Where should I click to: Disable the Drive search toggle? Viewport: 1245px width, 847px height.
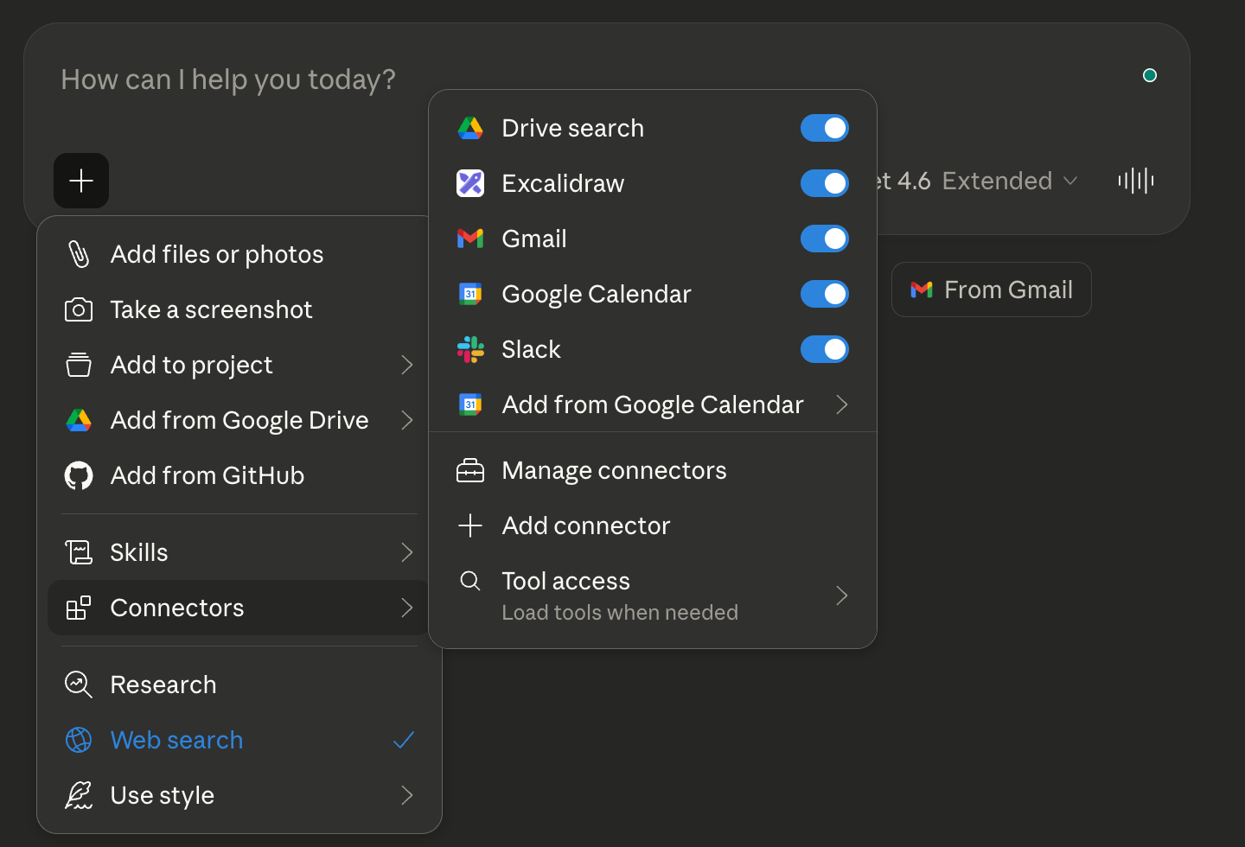[825, 128]
